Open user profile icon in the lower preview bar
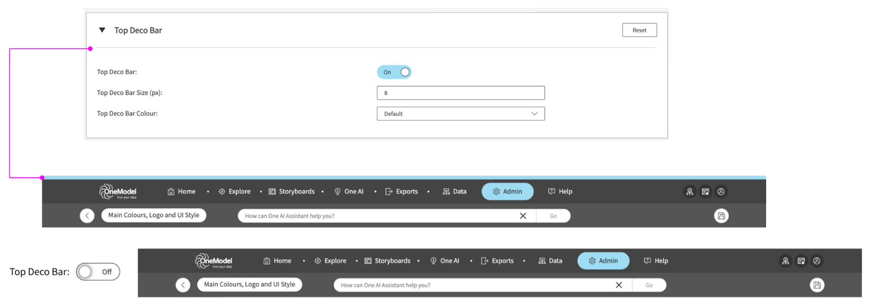The image size is (871, 308). click(817, 261)
